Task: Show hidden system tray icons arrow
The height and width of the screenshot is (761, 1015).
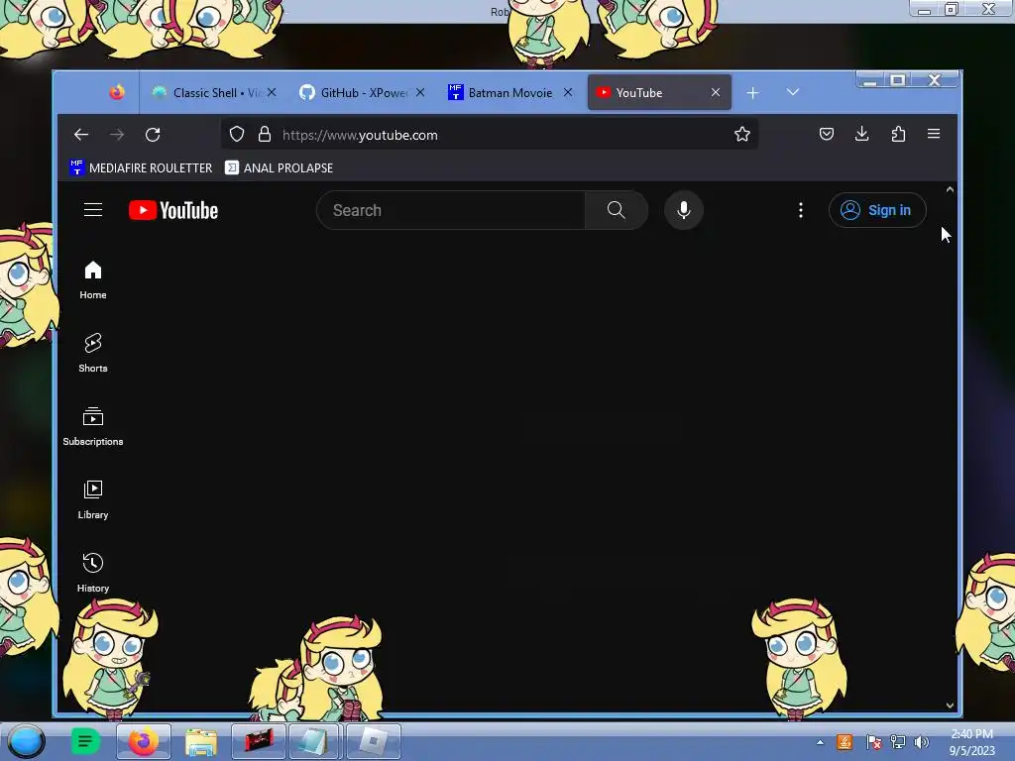Action: coord(820,742)
